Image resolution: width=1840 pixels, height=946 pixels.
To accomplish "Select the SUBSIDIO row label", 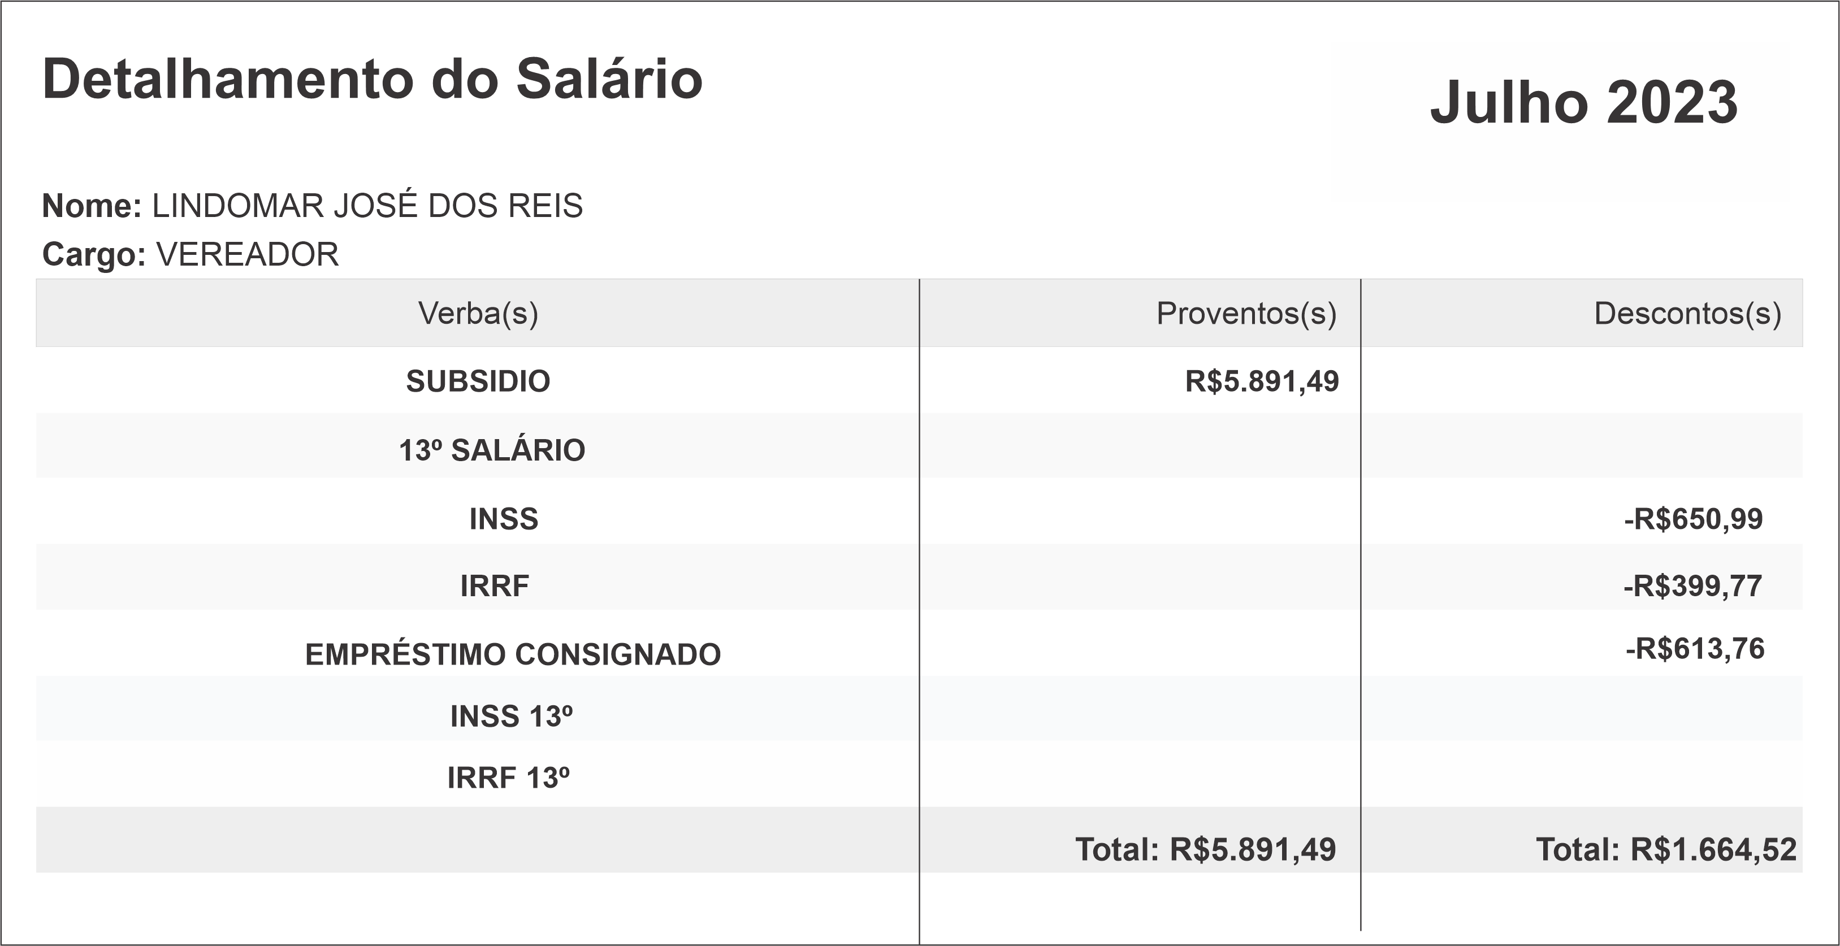I will [478, 381].
